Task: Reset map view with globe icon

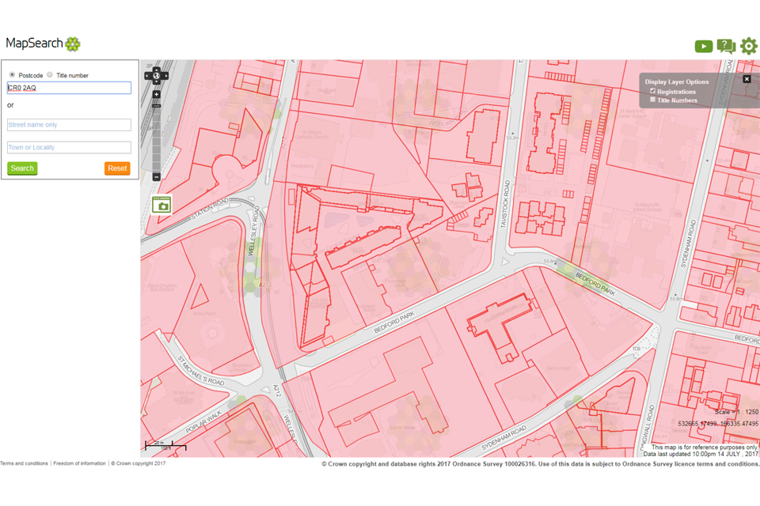Action: [157, 77]
